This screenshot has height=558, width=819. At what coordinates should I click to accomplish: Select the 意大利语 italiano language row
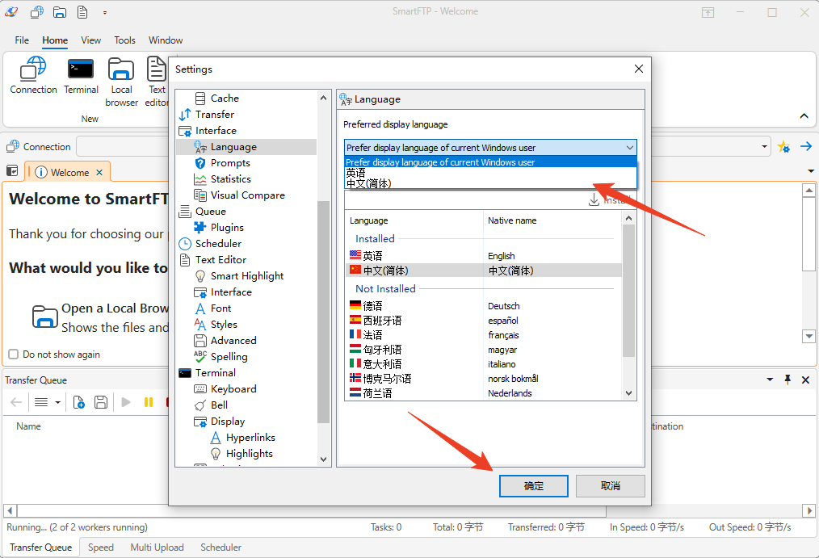(483, 364)
